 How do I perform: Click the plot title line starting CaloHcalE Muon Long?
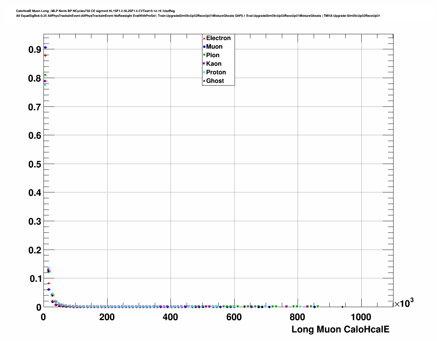click(x=95, y=11)
